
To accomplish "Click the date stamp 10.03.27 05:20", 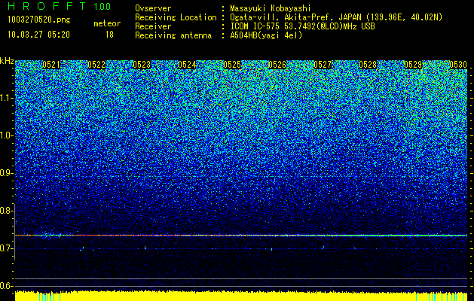I will coord(38,35).
